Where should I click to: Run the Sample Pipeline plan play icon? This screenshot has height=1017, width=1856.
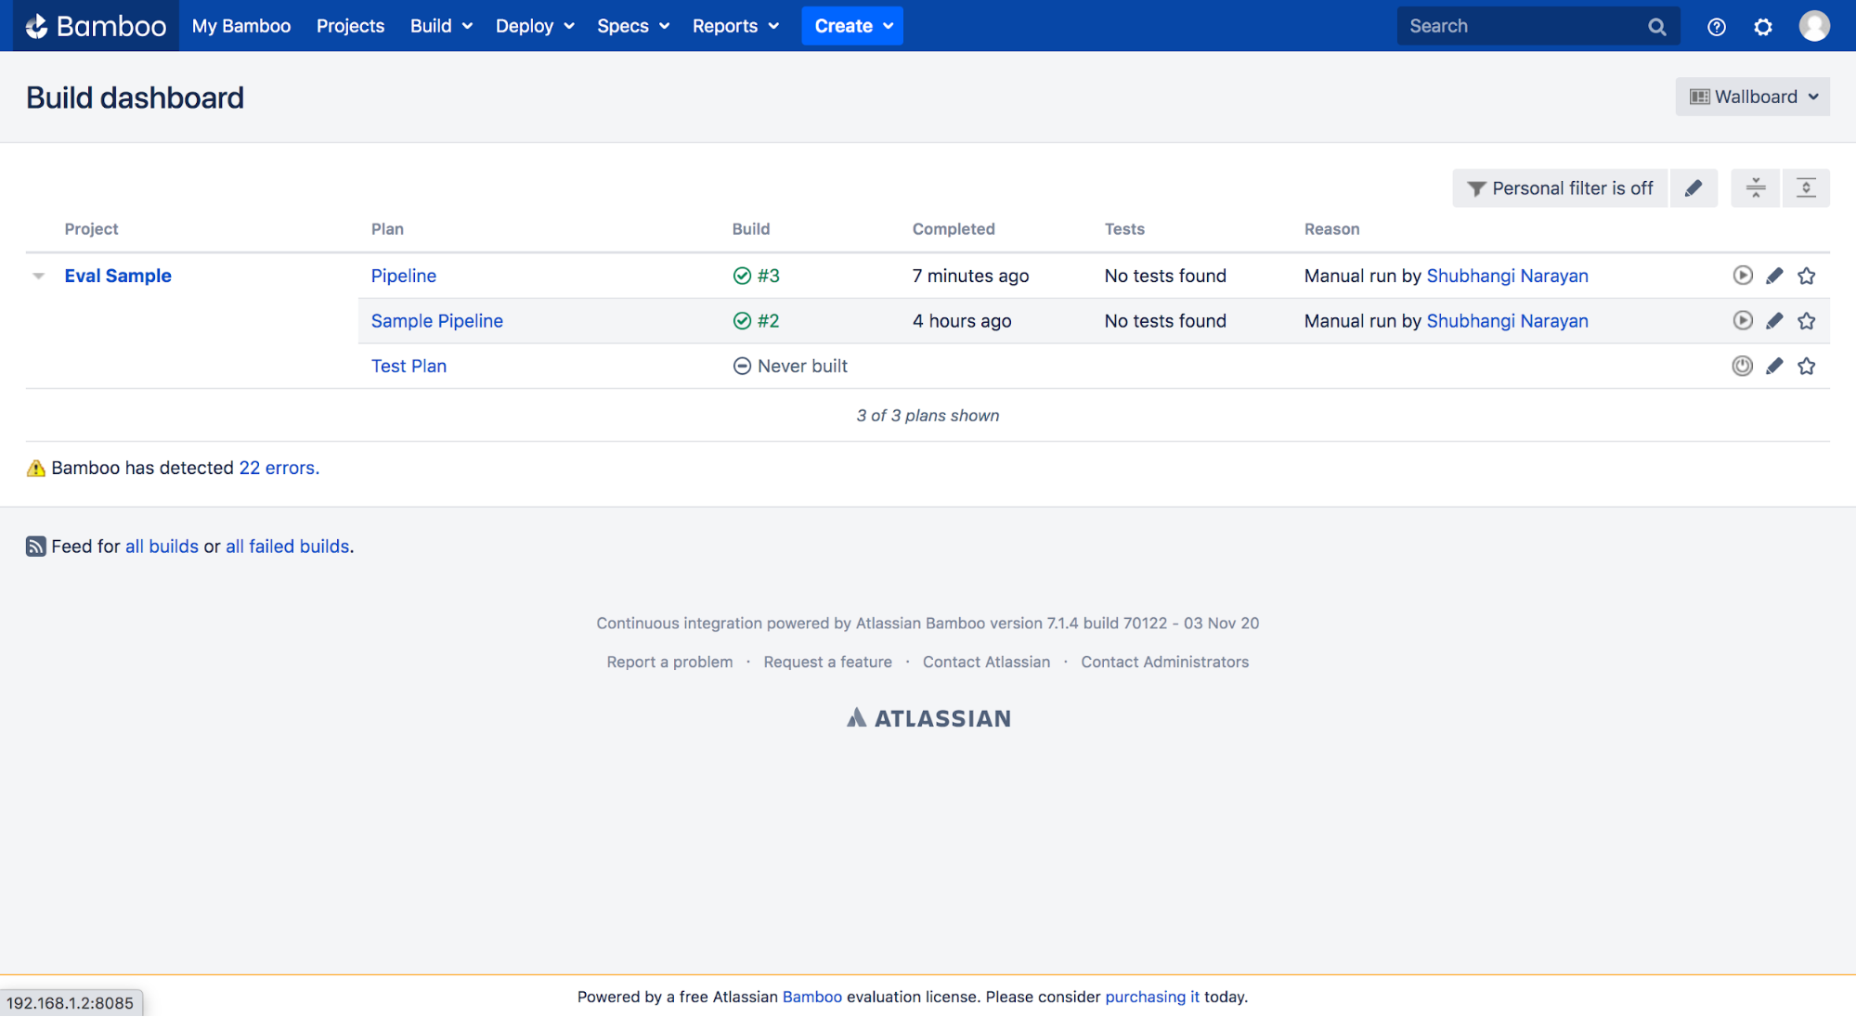(x=1742, y=321)
